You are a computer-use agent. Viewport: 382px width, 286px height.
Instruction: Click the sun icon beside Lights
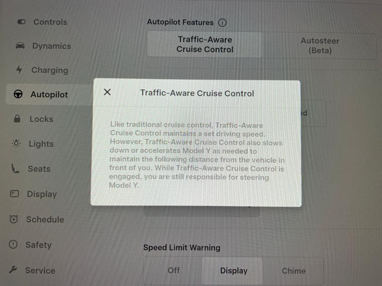16,143
